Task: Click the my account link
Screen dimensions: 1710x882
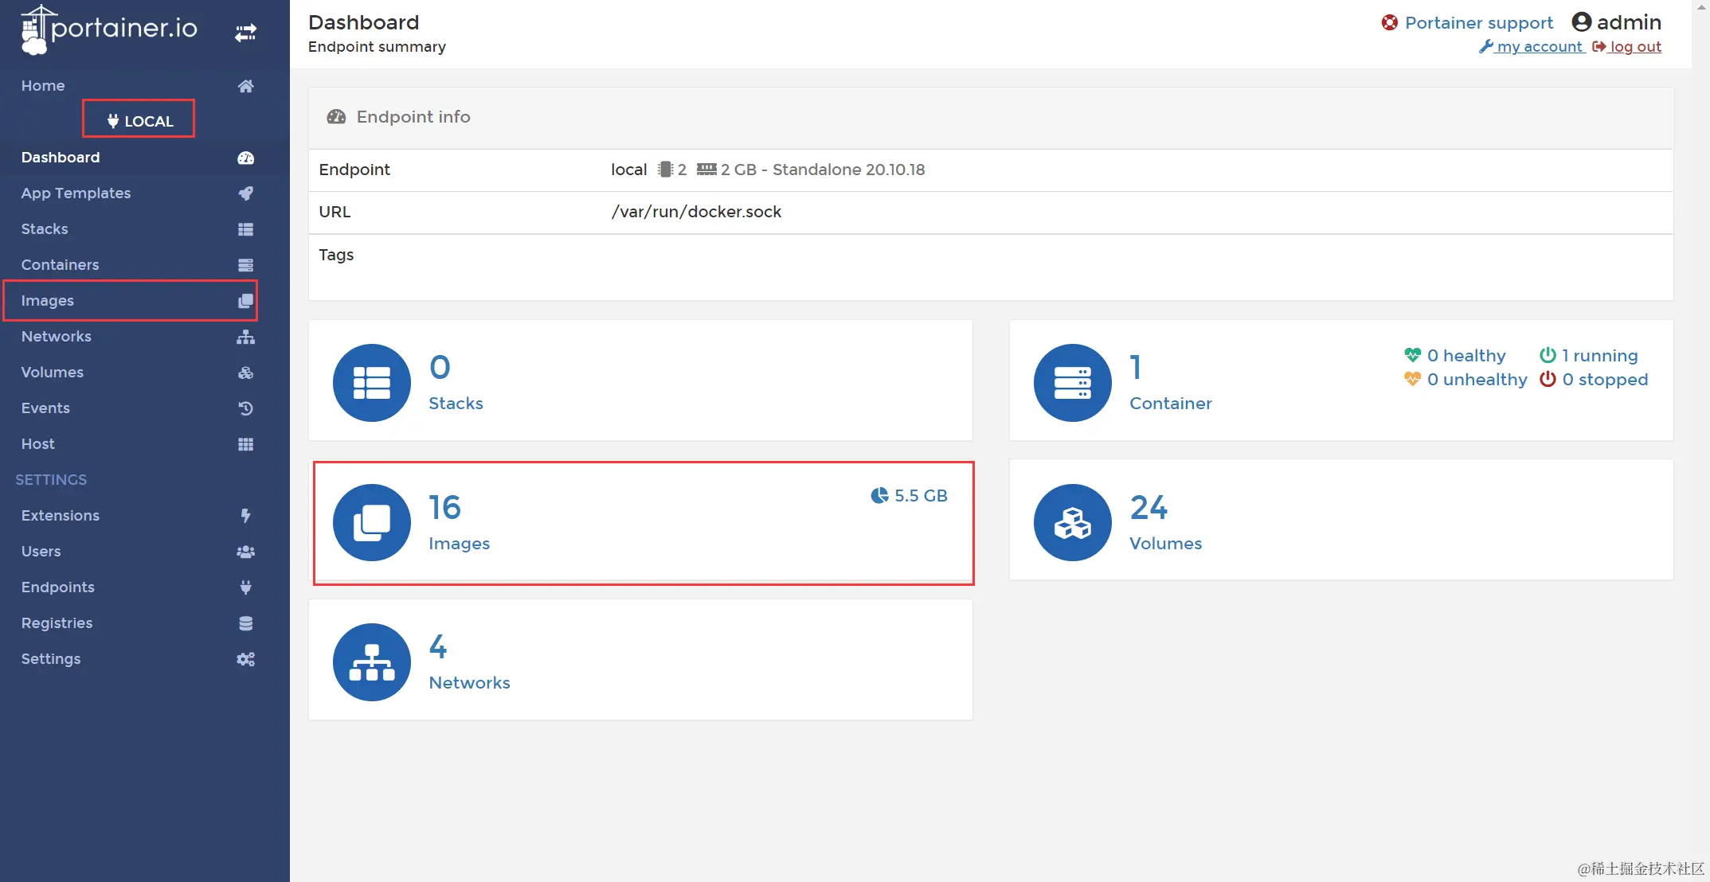Action: [1538, 47]
